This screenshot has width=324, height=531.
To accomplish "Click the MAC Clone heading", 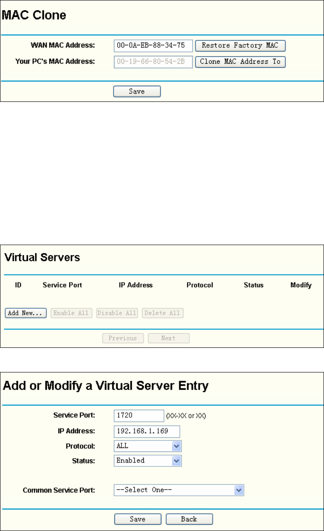I will [x=34, y=16].
